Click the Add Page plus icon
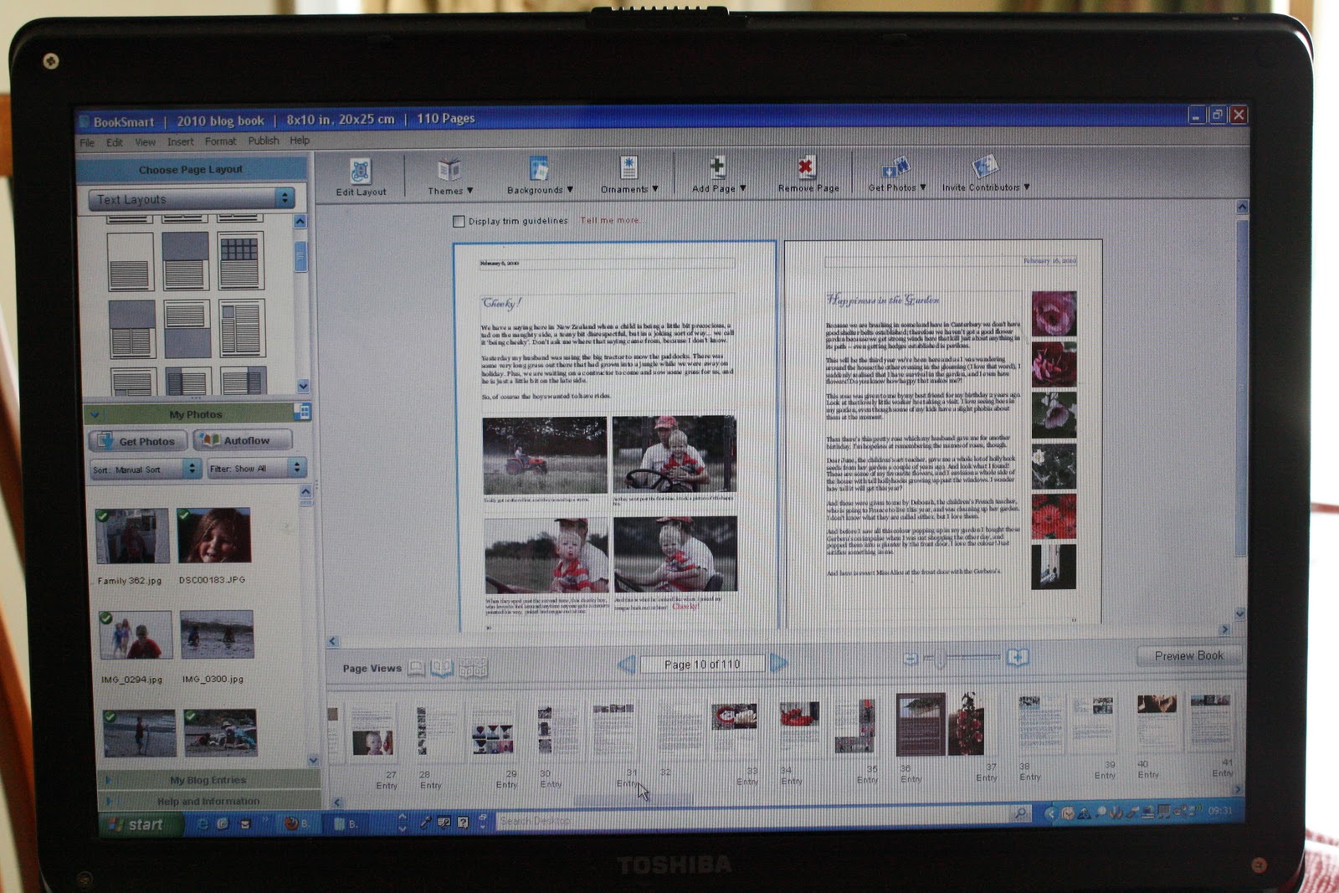This screenshot has width=1339, height=893. click(x=717, y=167)
